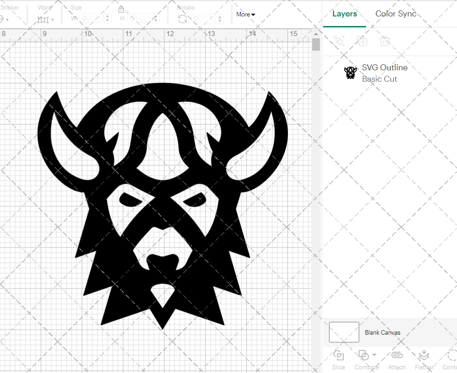The image size is (457, 373).
Task: Toggle the aspect ratio lock in Size
Action: click(121, 9)
